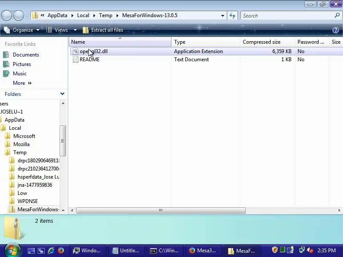Launch Firefox from quick launch

[61, 251]
